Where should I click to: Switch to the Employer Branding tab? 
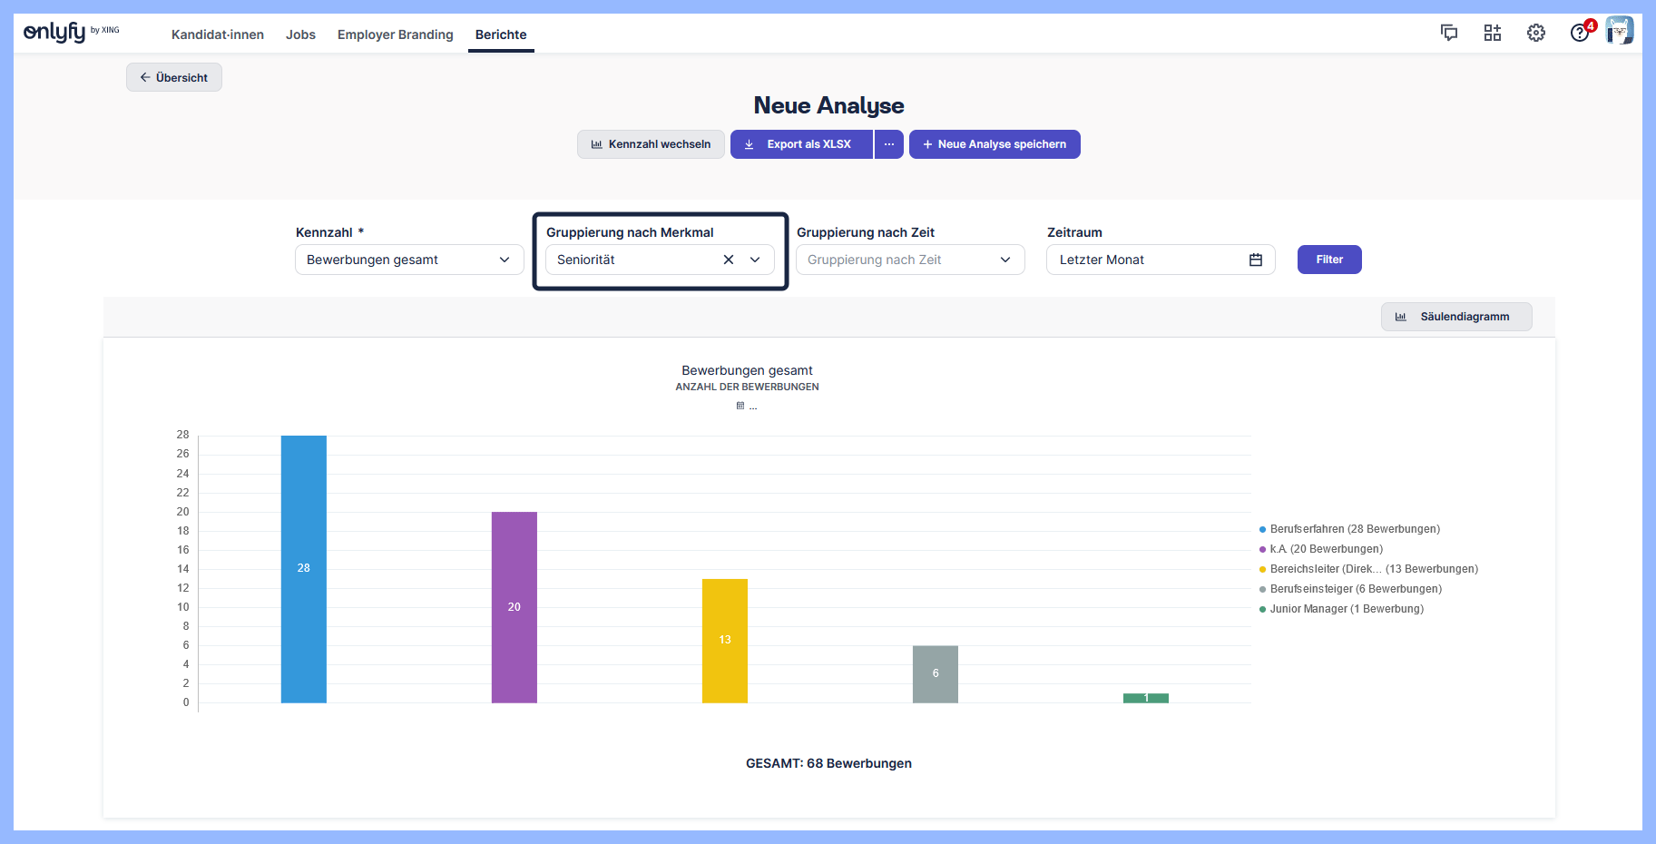[x=395, y=34]
